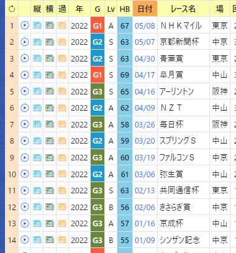The image size is (236, 253).
Task: Click the 横 column header
Action: point(50,9)
